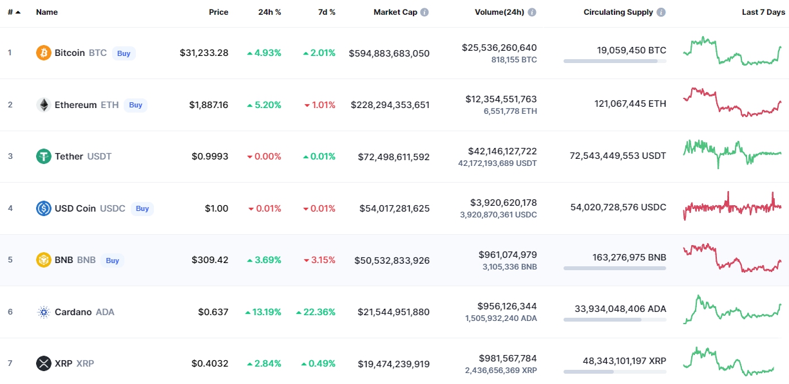Viewport: 789px width, 384px height.
Task: Open Ethereum 7-day sparkline chart
Action: [732, 102]
